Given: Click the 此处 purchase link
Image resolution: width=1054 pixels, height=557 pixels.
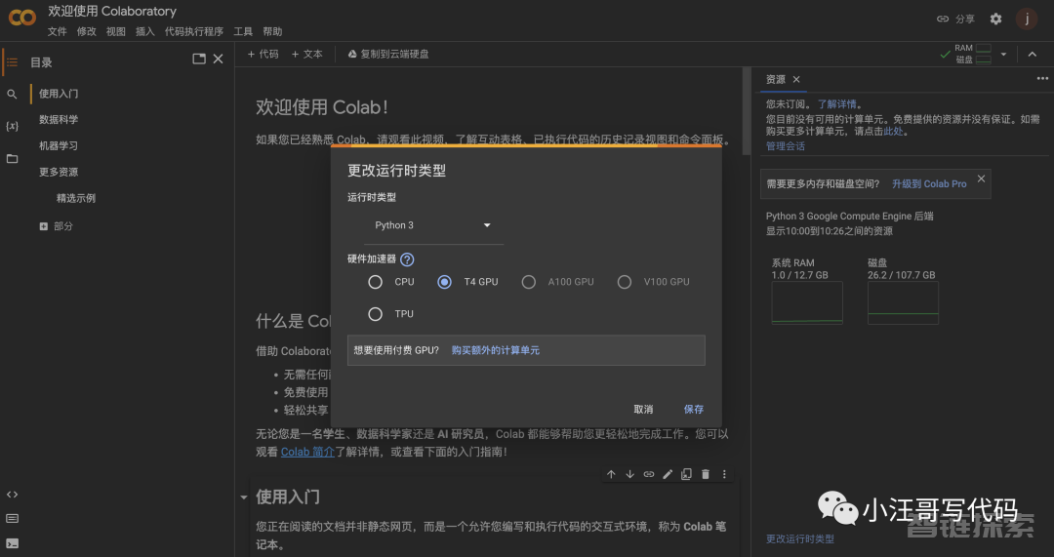Looking at the screenshot, I should (893, 132).
